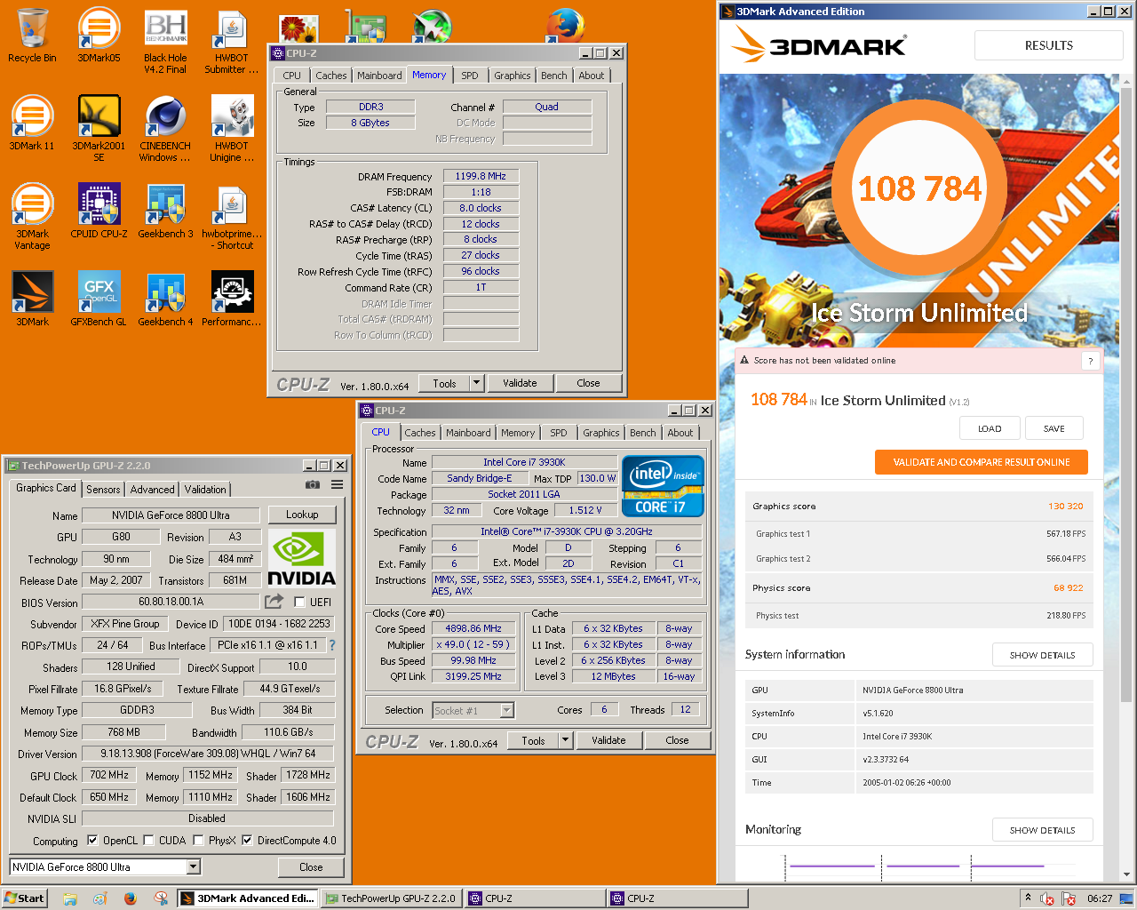Click Validate in upper CPU-Z Memory window

click(x=520, y=383)
